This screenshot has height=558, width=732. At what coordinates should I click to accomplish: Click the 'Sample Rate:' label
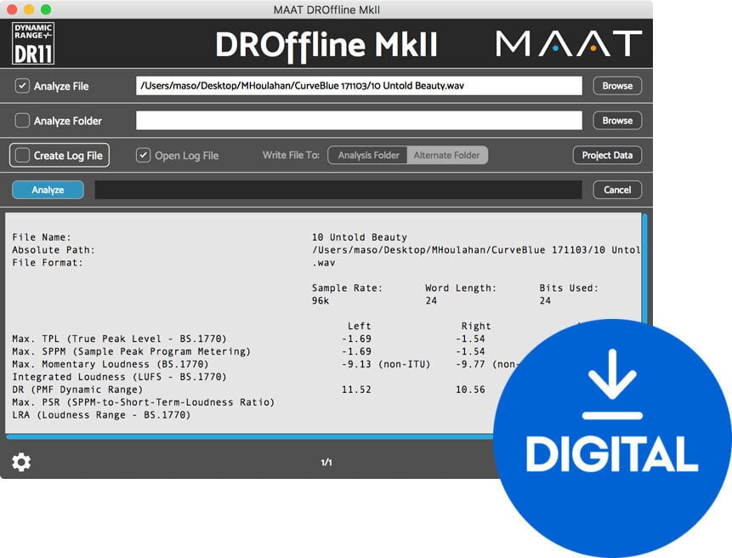tap(347, 288)
